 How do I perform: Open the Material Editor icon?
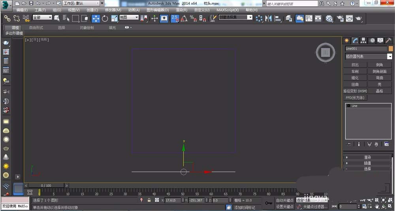[329, 18]
